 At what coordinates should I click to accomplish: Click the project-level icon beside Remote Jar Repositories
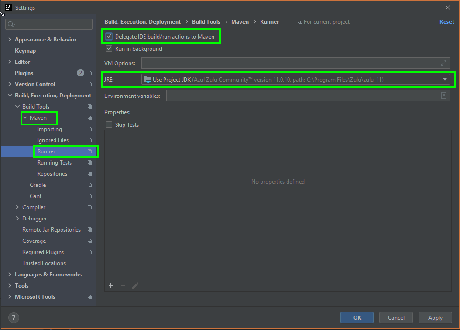(x=90, y=230)
